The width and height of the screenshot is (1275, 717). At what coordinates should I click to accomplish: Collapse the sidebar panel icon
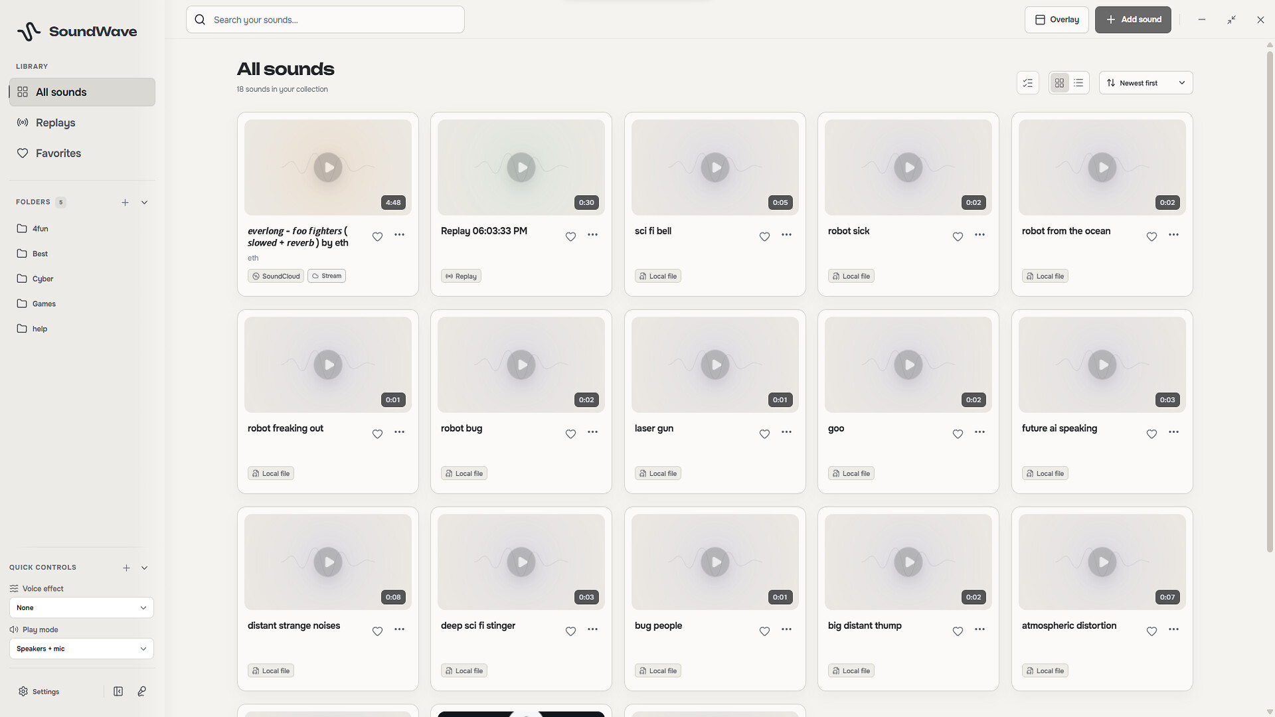(118, 691)
